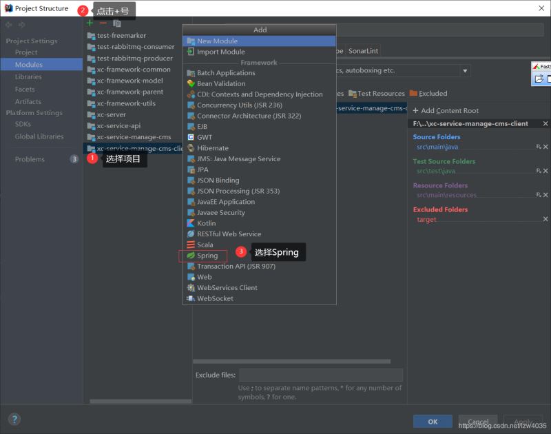Mark as Test Resources button
551x434 pixels.
(x=376, y=94)
